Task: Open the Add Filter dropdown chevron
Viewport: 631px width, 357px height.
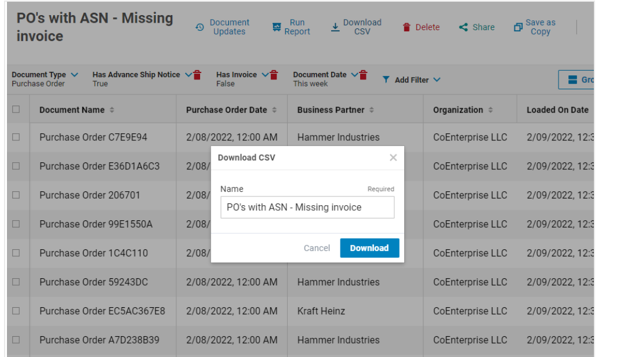Action: pyautogui.click(x=437, y=80)
